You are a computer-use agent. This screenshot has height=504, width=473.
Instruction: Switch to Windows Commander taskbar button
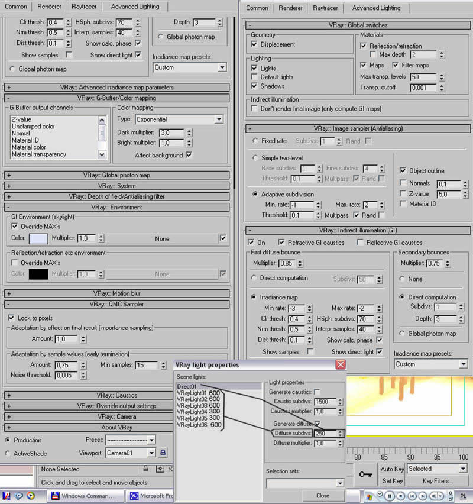[x=86, y=496]
